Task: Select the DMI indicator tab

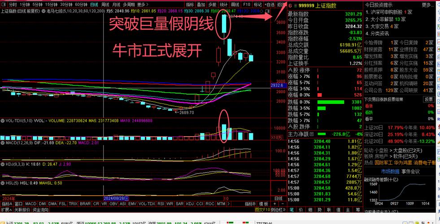Action: 43,204
